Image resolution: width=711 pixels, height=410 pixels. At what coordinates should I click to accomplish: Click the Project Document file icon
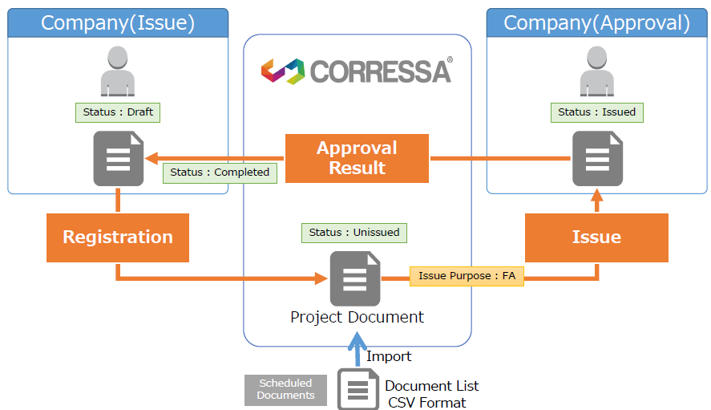point(355,278)
